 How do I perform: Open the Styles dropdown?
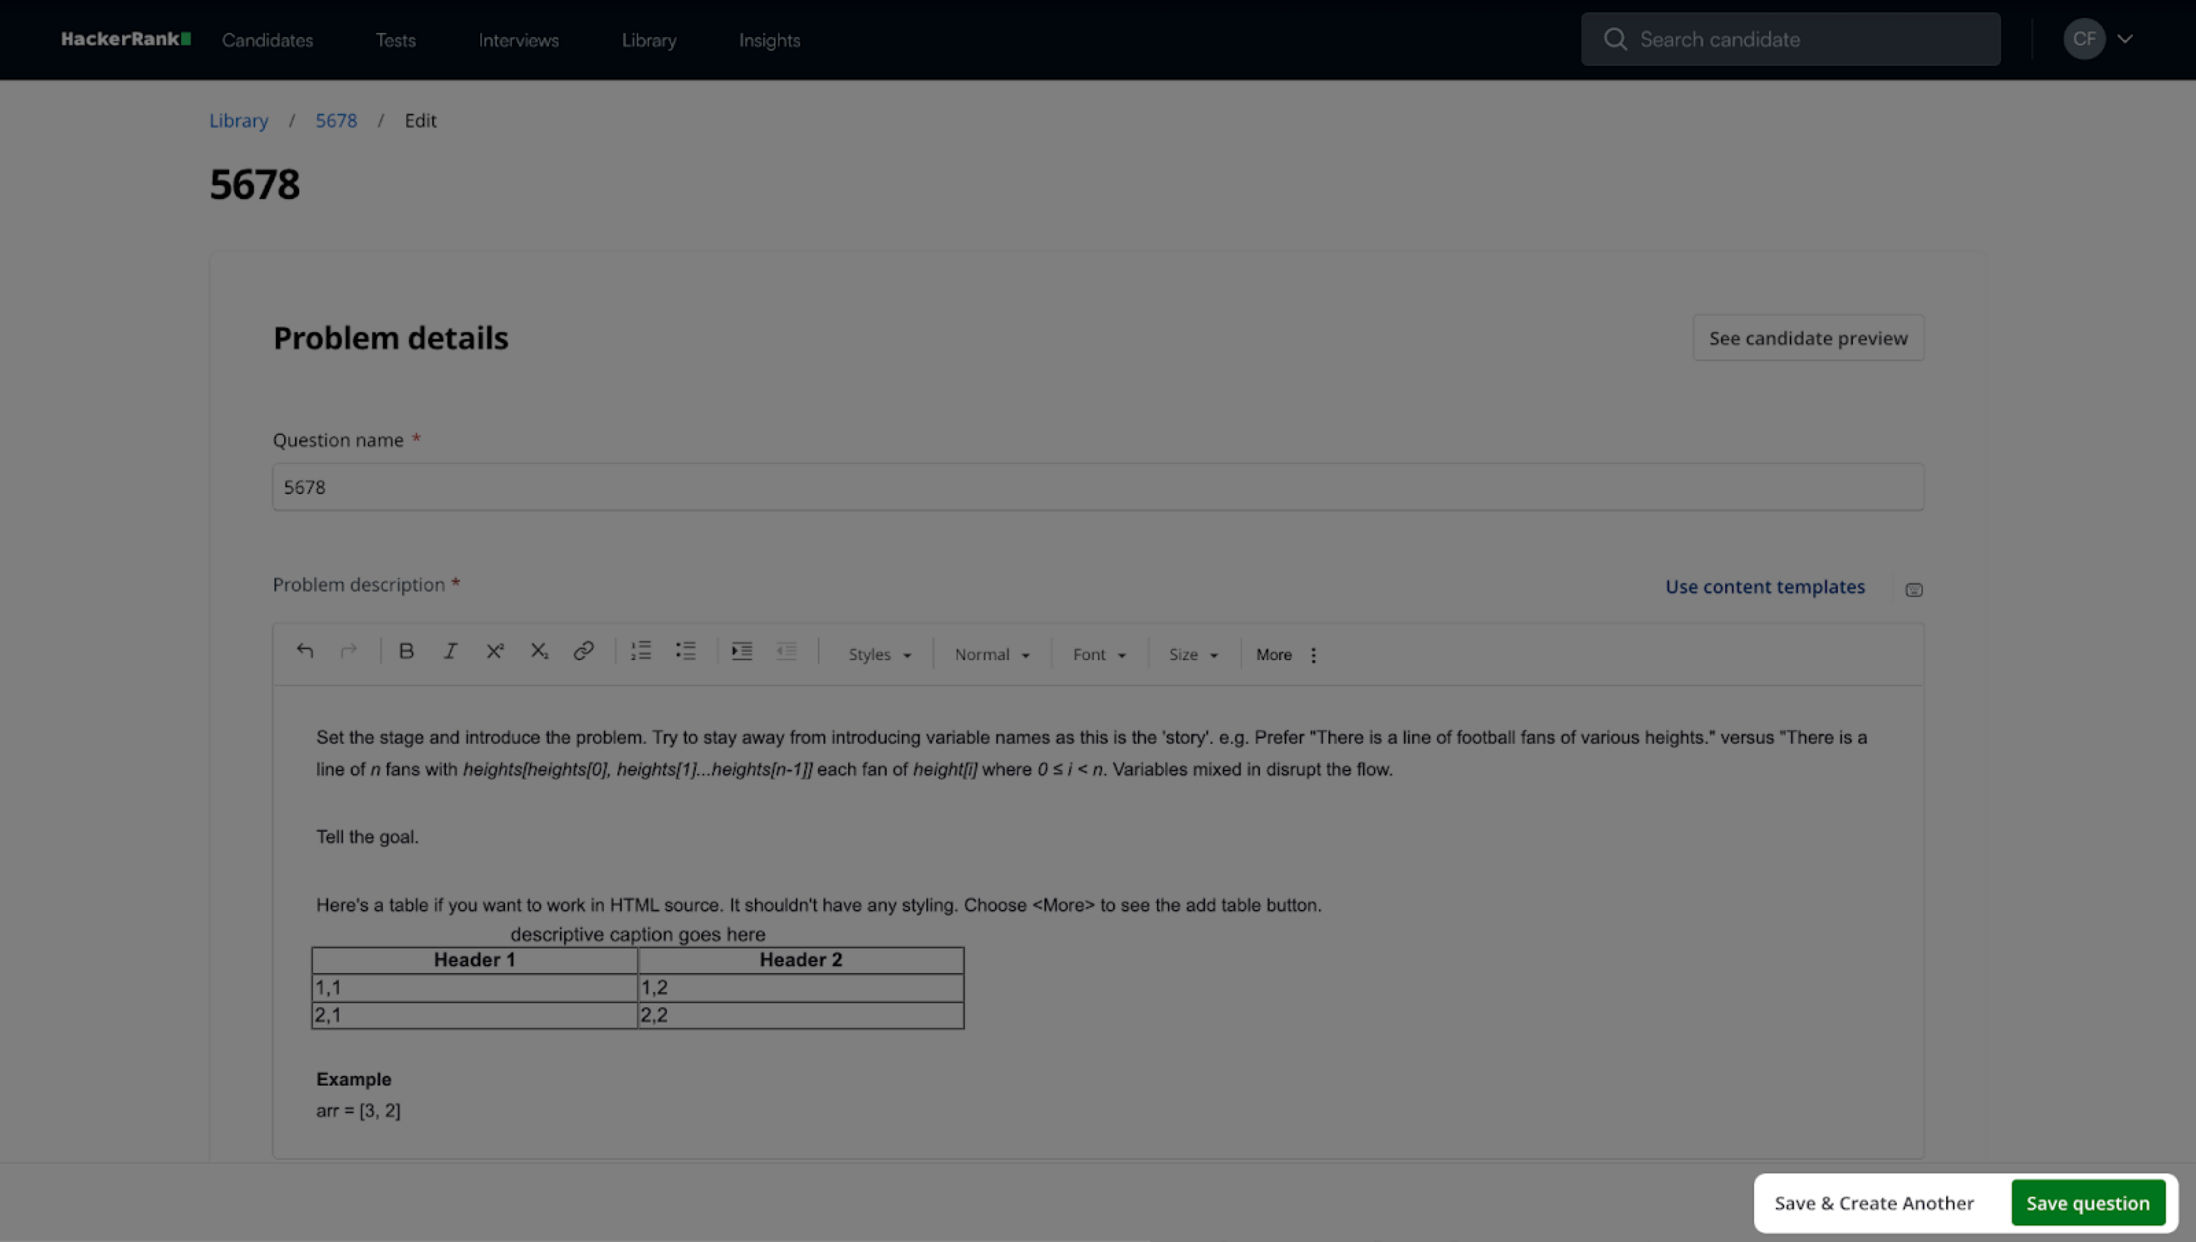click(879, 655)
